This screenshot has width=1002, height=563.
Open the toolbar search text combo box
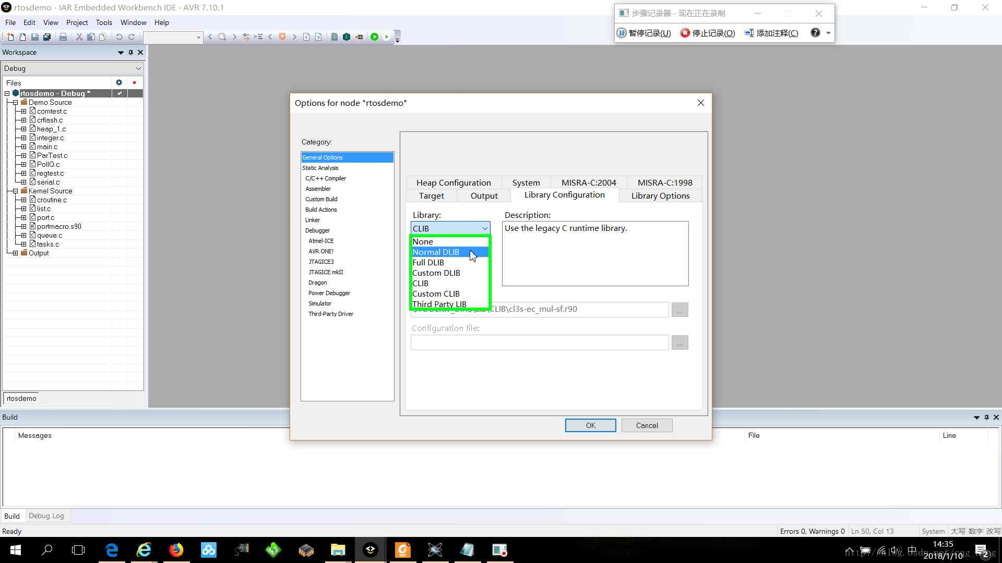click(173, 37)
